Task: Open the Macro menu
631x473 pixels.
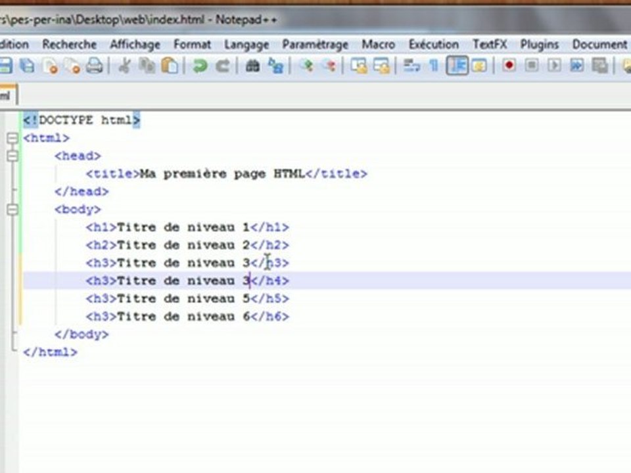Action: 378,44
